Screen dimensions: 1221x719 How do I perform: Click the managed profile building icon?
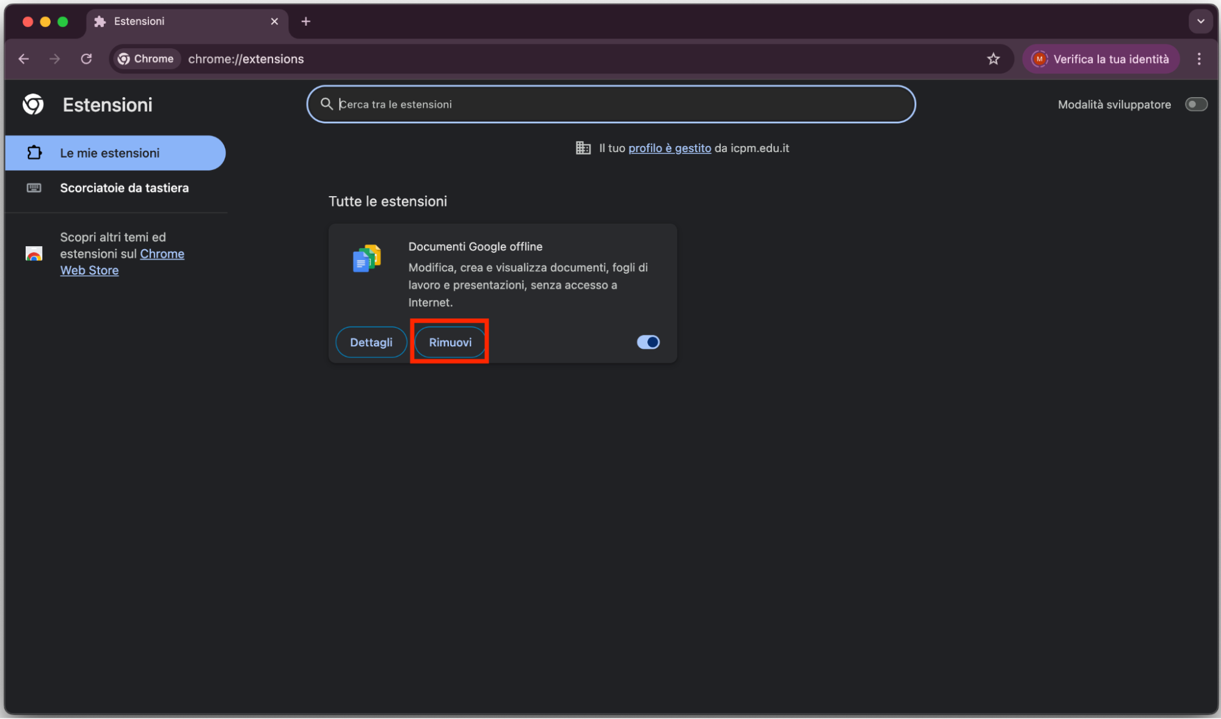tap(583, 148)
